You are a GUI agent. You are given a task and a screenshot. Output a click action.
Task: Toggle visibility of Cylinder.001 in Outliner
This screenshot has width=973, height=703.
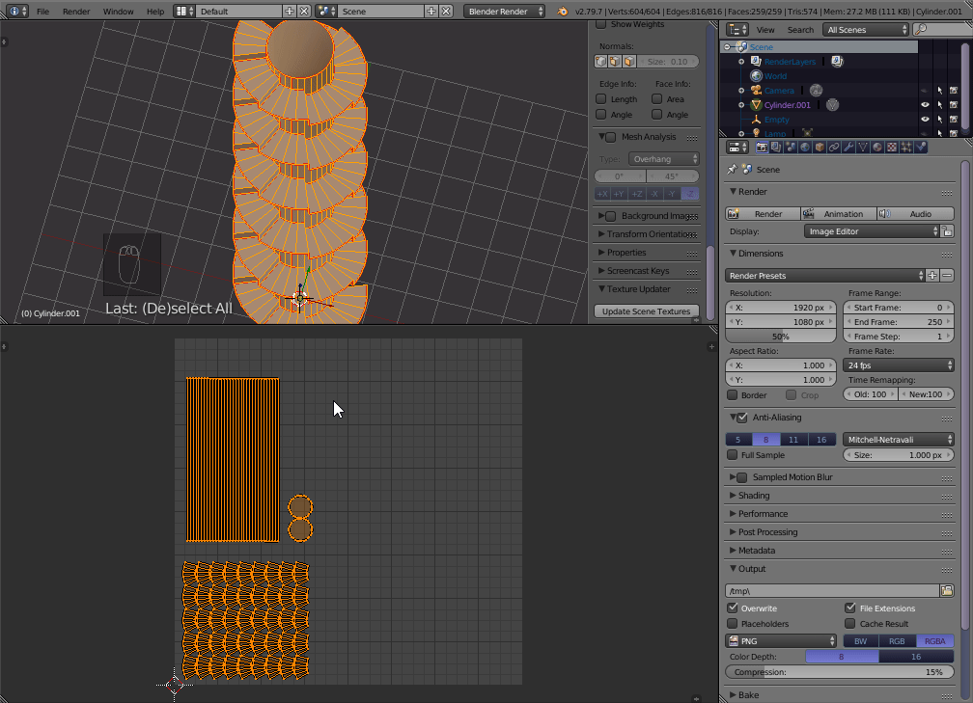925,105
